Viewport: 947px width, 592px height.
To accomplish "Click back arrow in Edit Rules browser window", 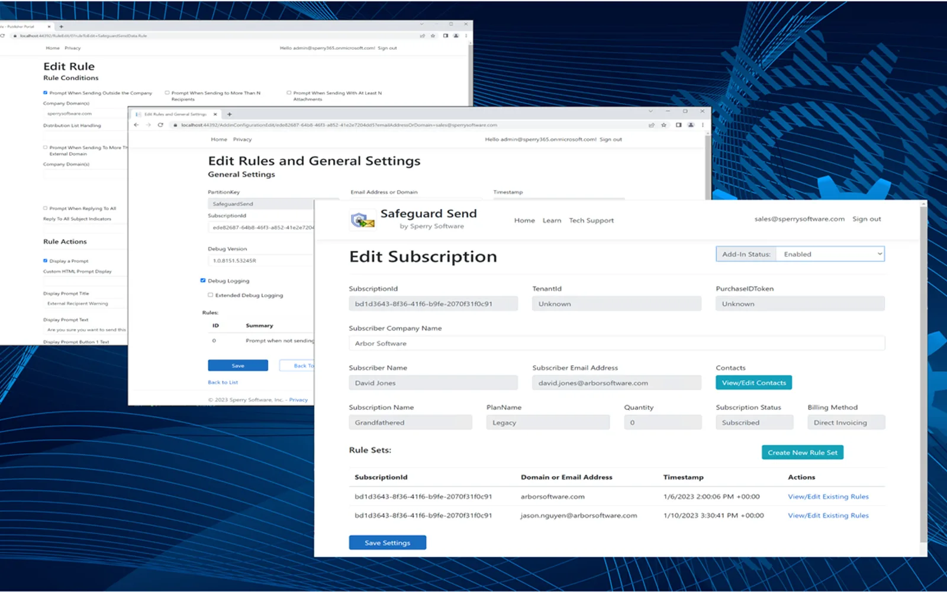I will 136,125.
